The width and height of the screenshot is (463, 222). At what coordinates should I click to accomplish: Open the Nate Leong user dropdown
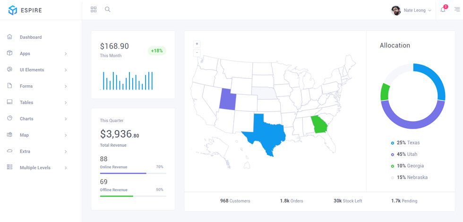click(411, 10)
